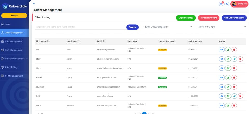Click the yellow New button
The height and width of the screenshot is (114, 249).
14,15
